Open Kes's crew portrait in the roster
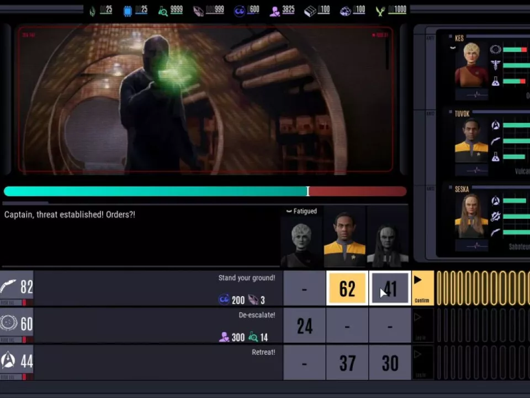The height and width of the screenshot is (398, 530). click(471, 65)
